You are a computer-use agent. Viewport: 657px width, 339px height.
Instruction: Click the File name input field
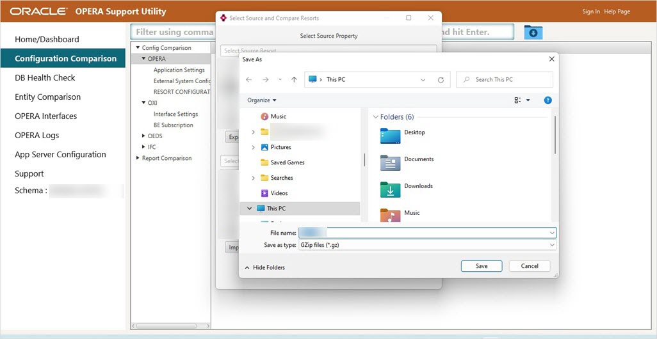pyautogui.click(x=427, y=233)
